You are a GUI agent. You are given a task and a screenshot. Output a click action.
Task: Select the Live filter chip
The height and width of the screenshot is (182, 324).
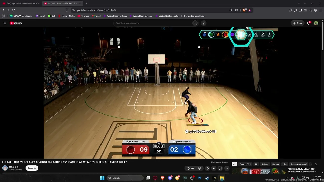coord(285,164)
